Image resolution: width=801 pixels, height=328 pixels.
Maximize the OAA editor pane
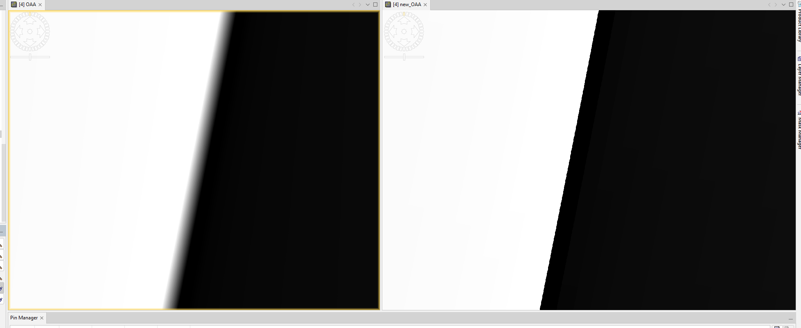(375, 5)
